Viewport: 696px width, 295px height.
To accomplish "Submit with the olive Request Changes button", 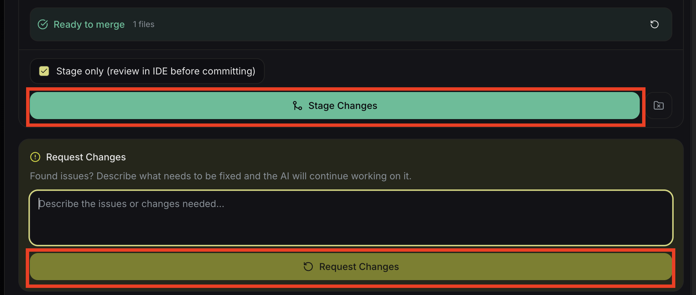I will tap(351, 267).
